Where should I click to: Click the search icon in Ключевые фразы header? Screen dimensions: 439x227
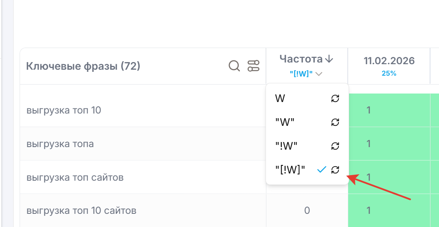[x=234, y=66]
